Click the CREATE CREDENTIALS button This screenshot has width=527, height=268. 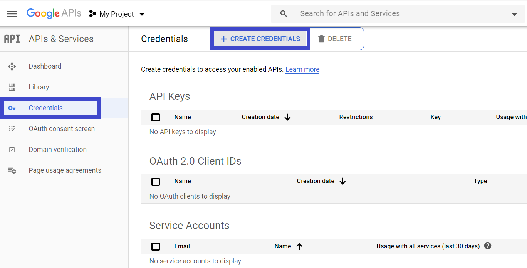pyautogui.click(x=260, y=39)
